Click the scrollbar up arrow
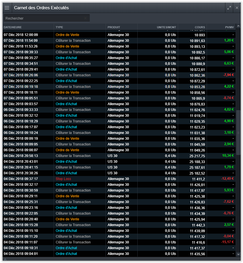This screenshot has height=263, width=243. coord(238,26)
